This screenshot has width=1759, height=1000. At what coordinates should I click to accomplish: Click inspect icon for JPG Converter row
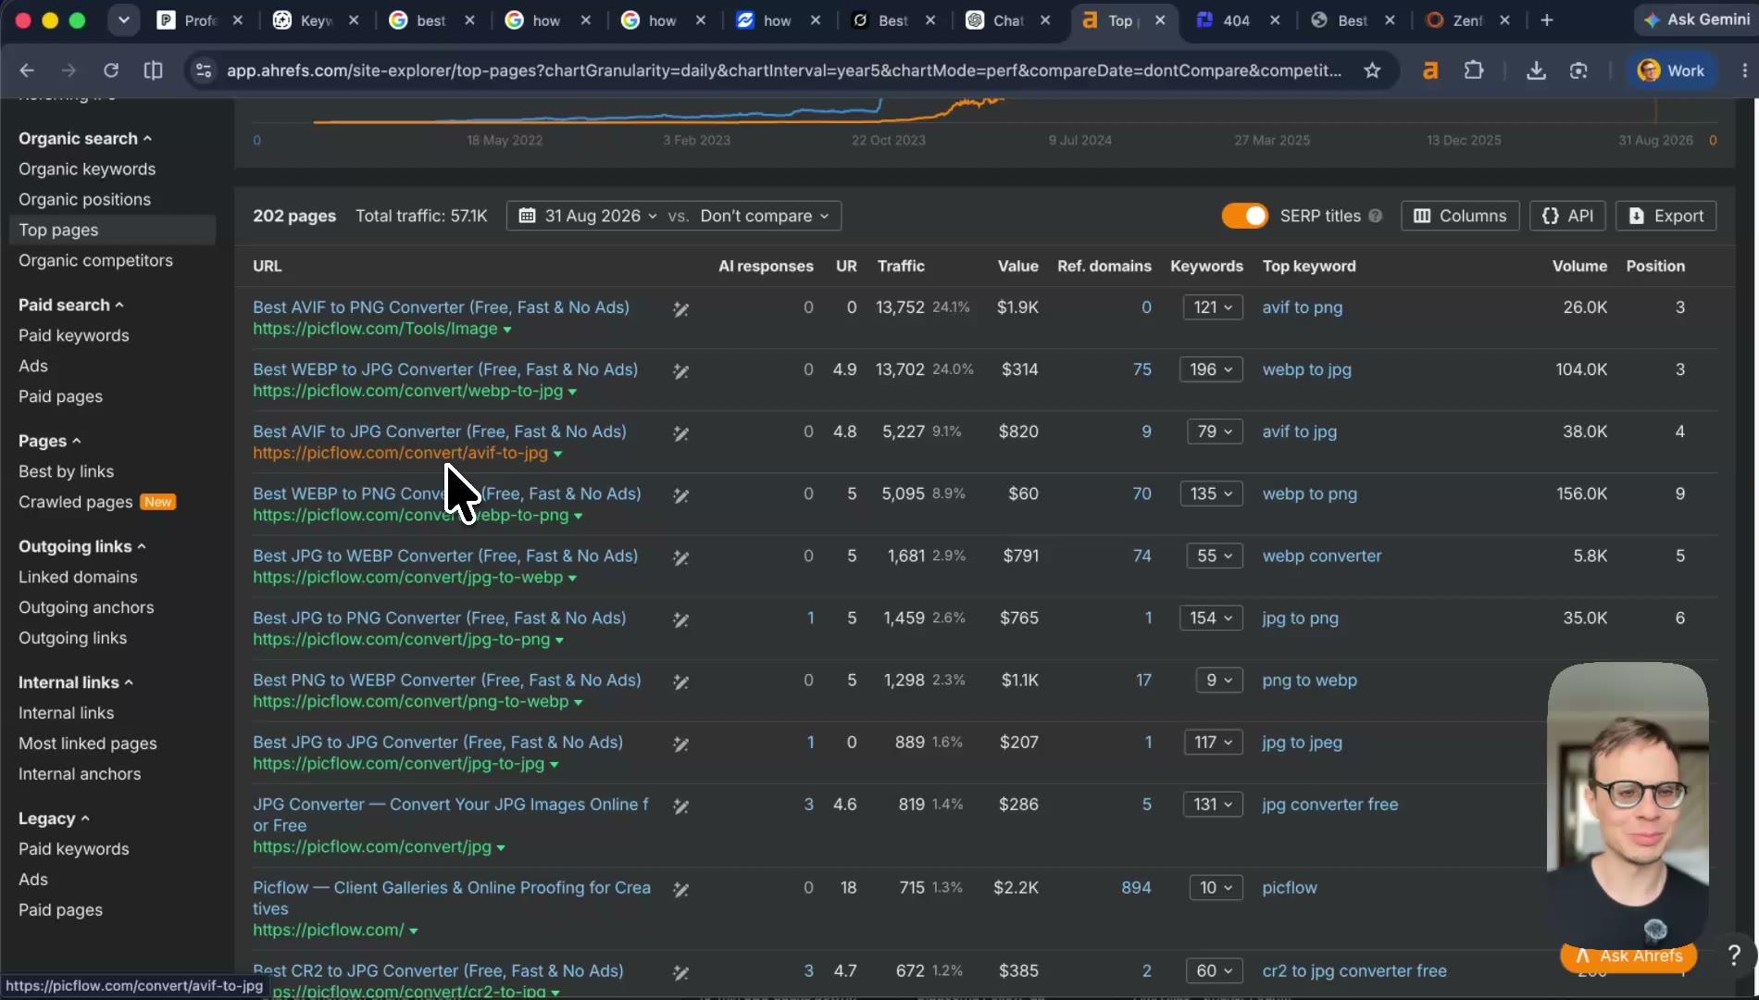(x=680, y=806)
